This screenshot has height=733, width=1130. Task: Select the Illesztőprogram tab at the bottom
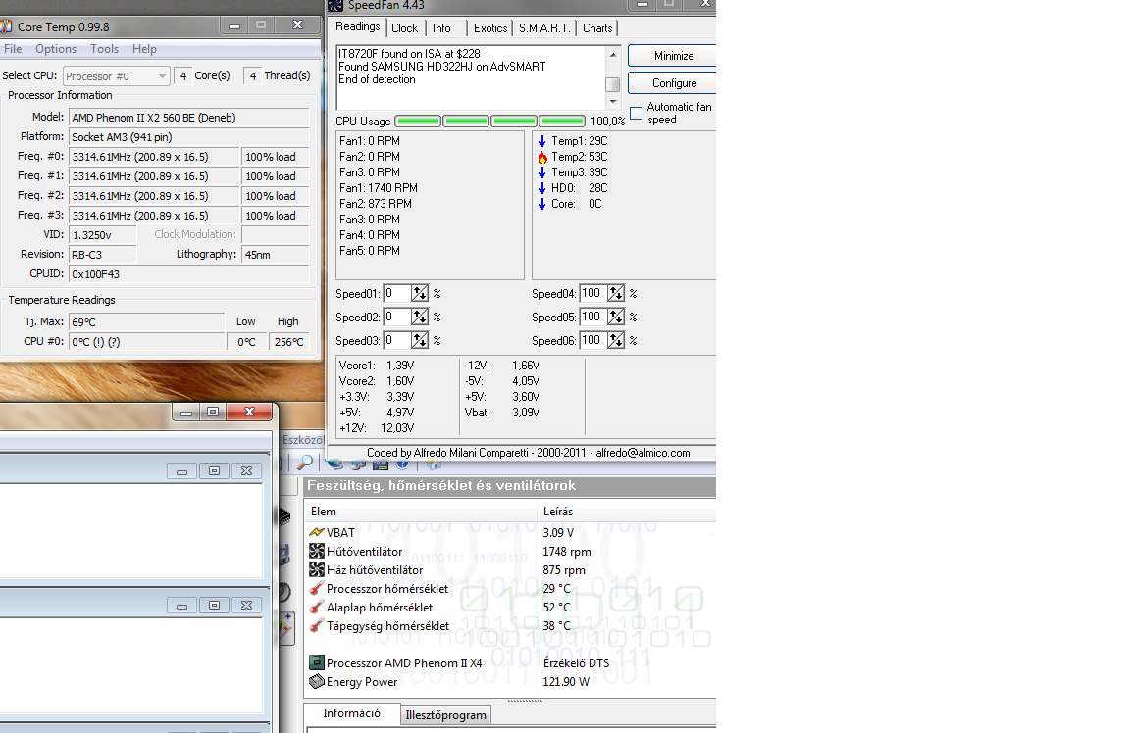[x=445, y=715]
